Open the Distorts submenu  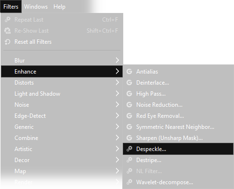click(62, 83)
